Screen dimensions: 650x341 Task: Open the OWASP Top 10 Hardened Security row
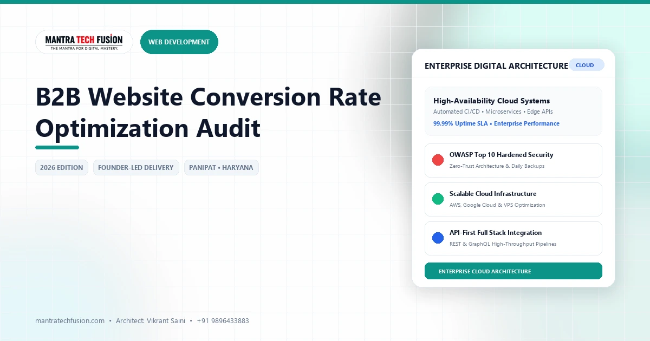point(513,160)
